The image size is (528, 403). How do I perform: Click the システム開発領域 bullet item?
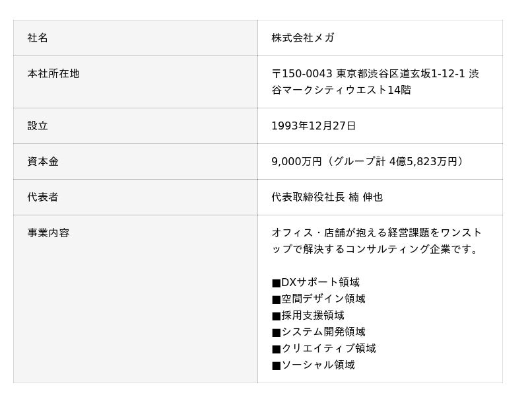click(x=319, y=332)
